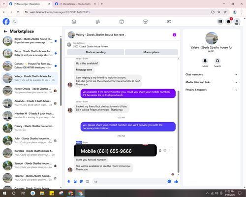The image size is (246, 197).
Task: Expand Media, files and links section
Action: tap(212, 82)
